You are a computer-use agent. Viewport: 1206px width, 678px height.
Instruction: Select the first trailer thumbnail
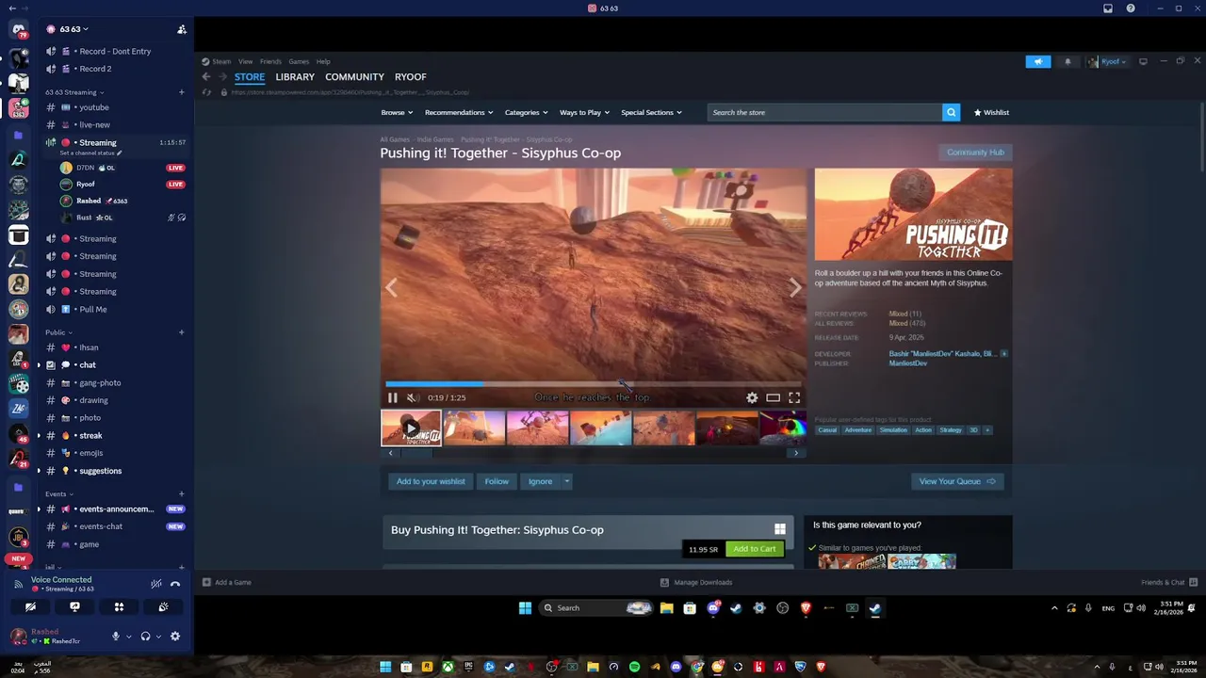[x=411, y=428]
